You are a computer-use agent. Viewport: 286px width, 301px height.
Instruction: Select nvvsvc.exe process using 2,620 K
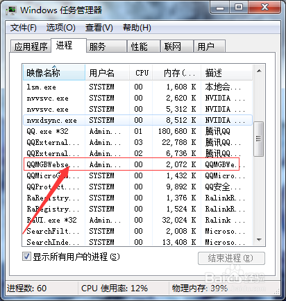click(137, 98)
